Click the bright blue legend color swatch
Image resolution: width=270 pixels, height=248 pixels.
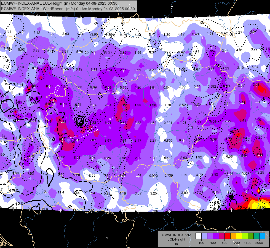[x=262, y=236]
